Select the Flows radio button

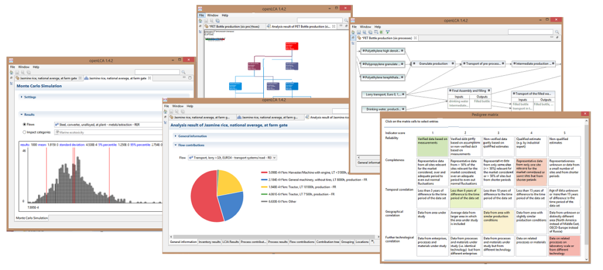pyautogui.click(x=24, y=125)
